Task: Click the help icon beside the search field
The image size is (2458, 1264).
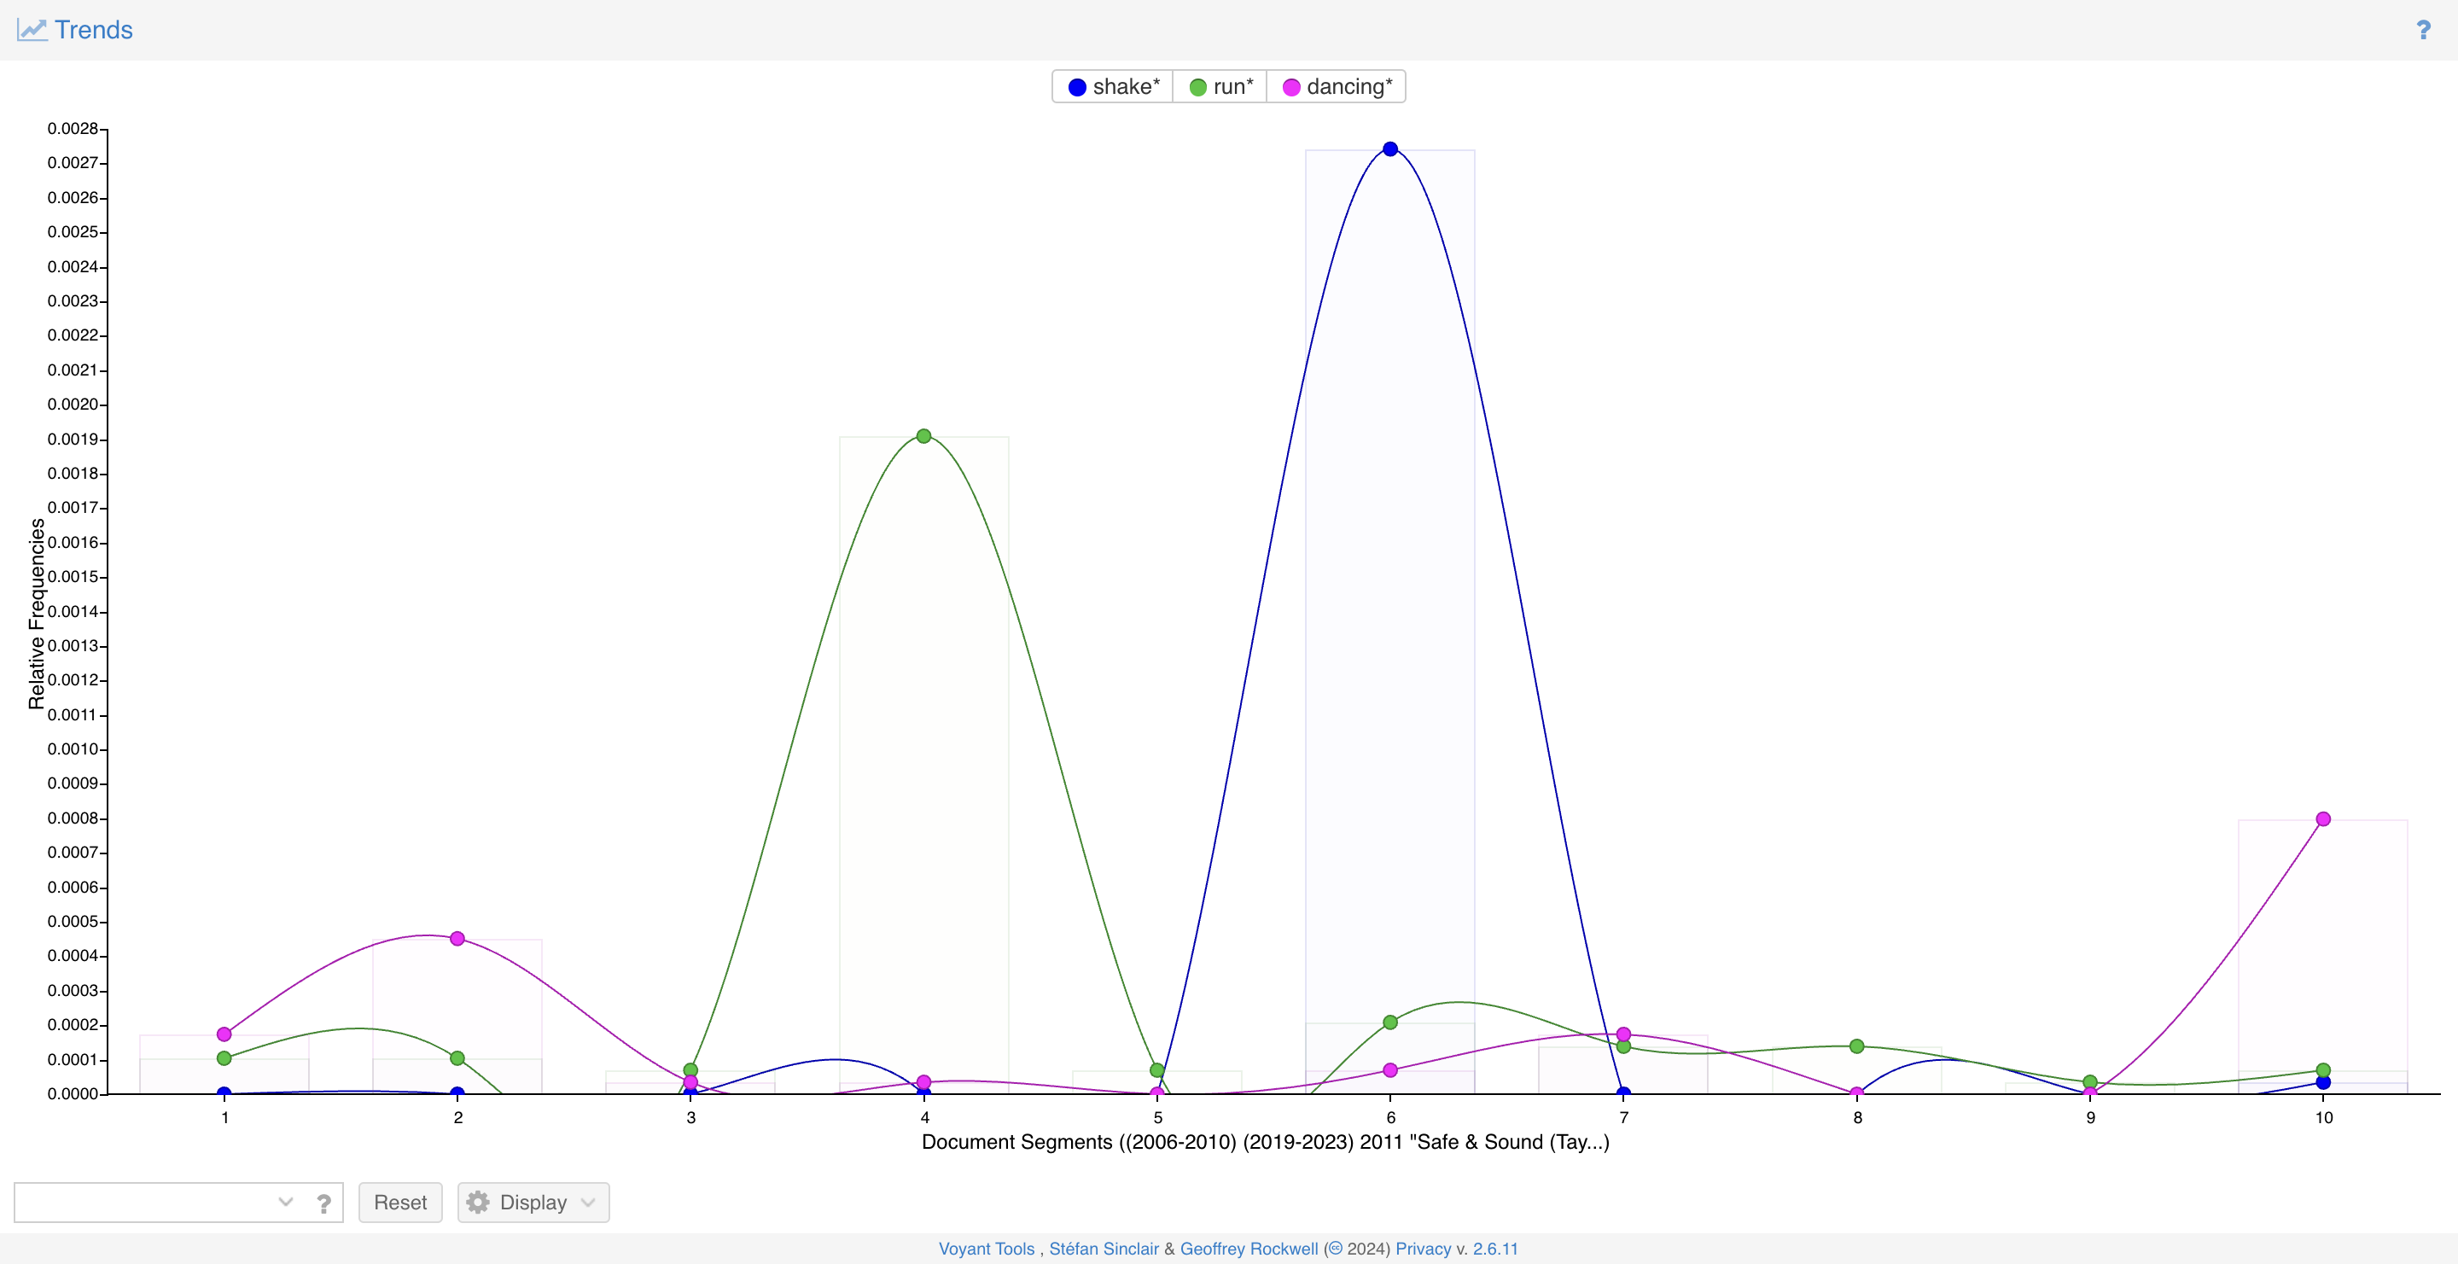Action: (324, 1203)
